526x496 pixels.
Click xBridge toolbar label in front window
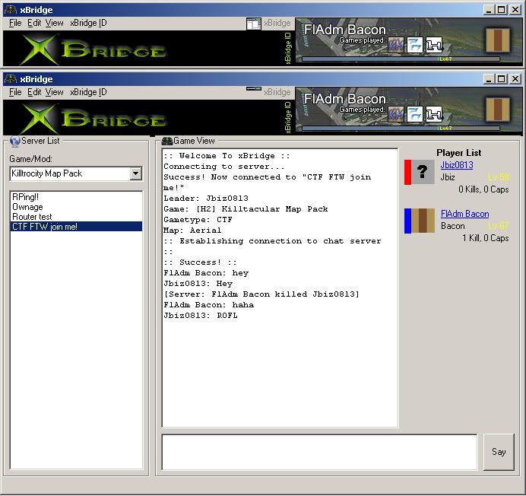[x=277, y=92]
